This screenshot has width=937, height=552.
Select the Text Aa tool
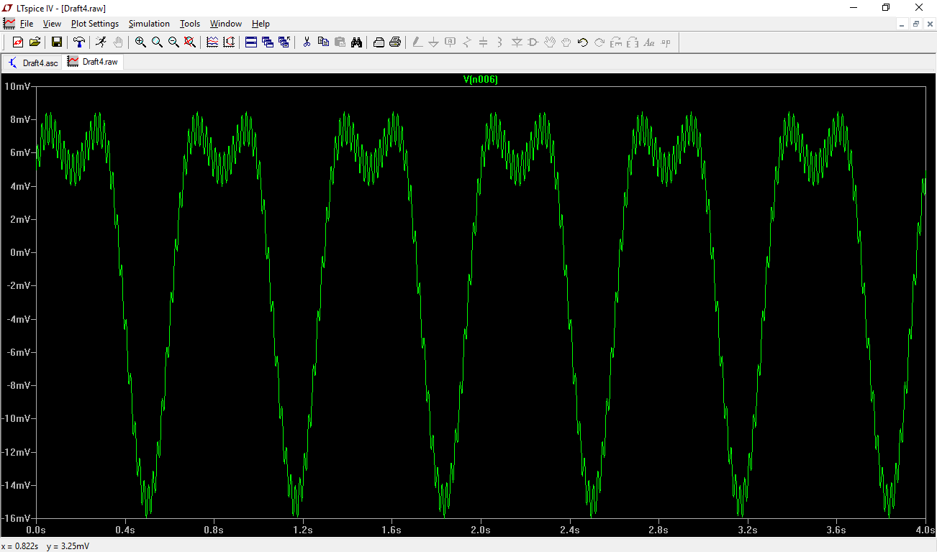[649, 42]
